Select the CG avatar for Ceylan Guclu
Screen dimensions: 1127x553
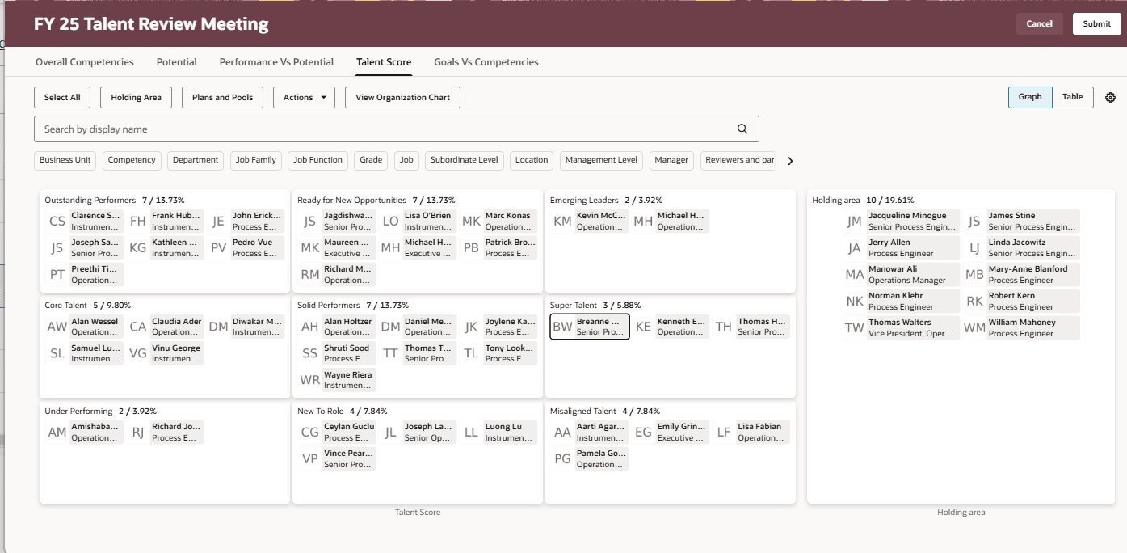coord(310,433)
